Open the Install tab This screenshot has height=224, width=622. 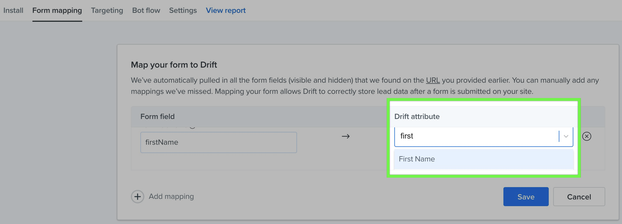click(x=13, y=10)
